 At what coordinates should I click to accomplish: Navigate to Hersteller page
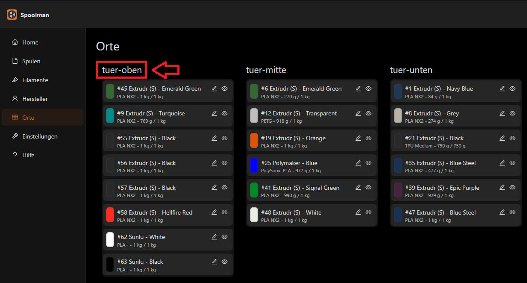[35, 99]
